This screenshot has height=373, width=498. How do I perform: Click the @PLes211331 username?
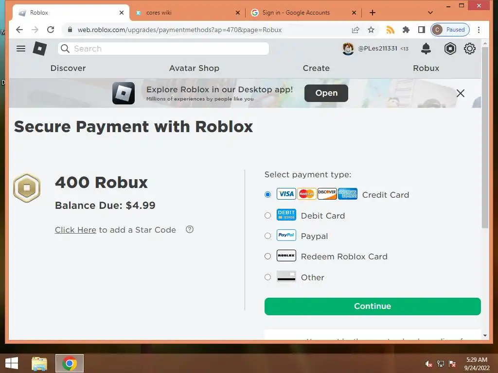[x=377, y=49]
